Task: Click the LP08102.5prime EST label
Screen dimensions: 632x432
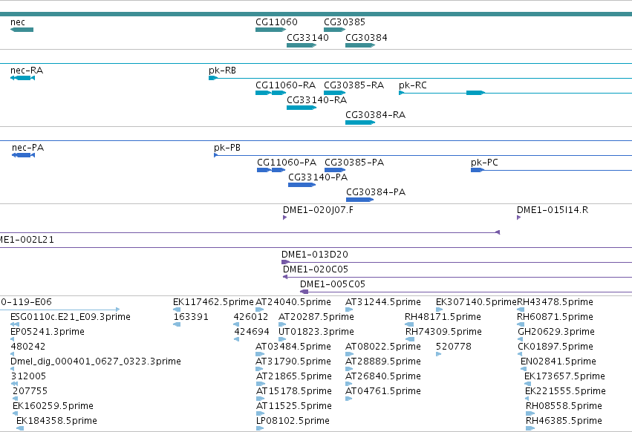Action: coord(293,421)
